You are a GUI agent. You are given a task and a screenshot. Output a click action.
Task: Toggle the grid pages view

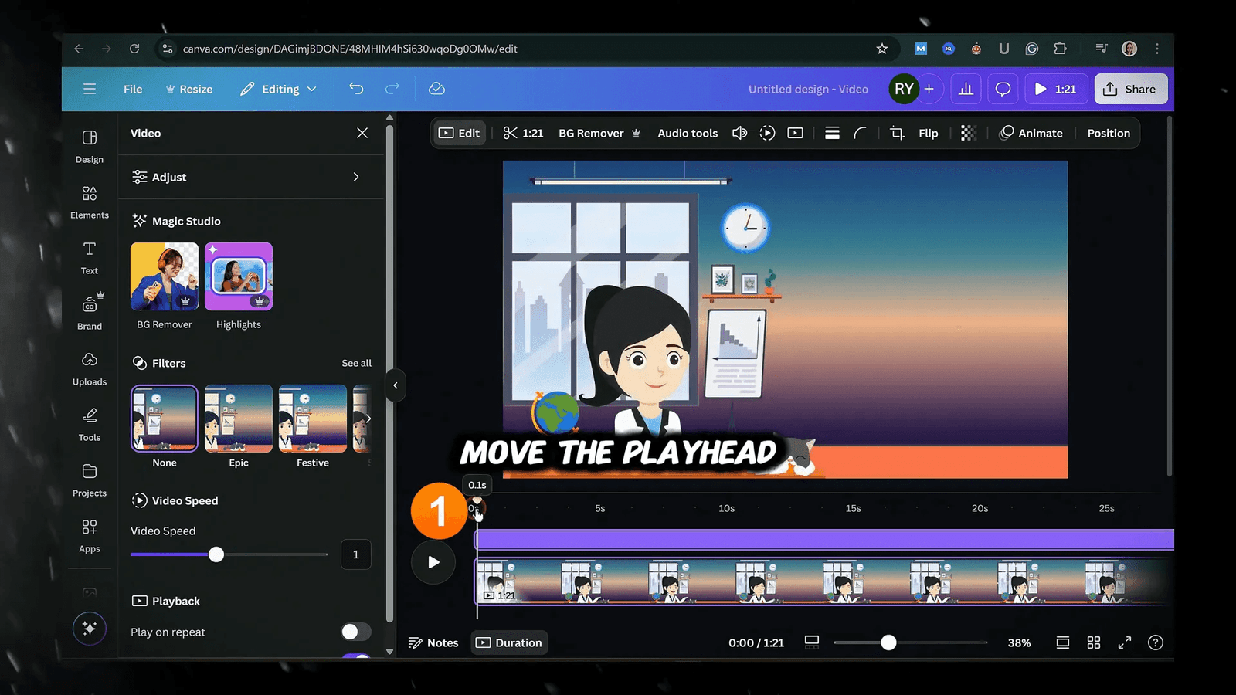(x=1093, y=642)
